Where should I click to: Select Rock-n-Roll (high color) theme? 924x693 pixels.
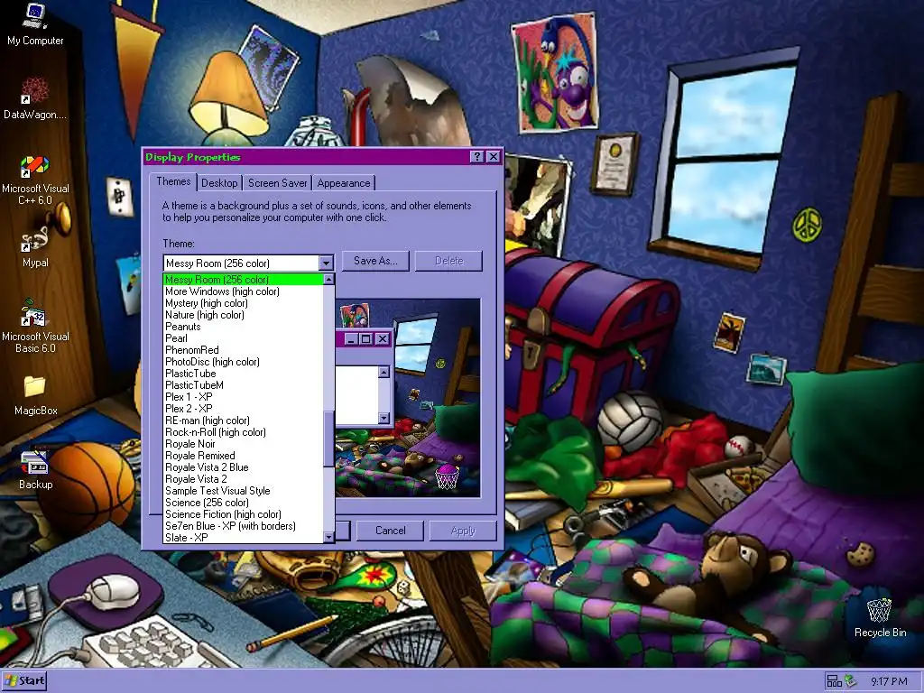pos(244,432)
